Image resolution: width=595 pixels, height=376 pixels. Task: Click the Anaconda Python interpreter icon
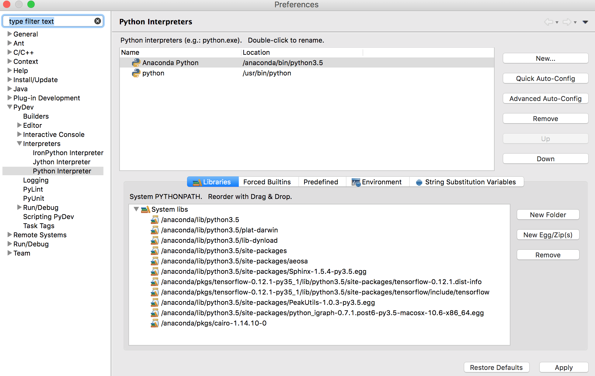tap(136, 63)
